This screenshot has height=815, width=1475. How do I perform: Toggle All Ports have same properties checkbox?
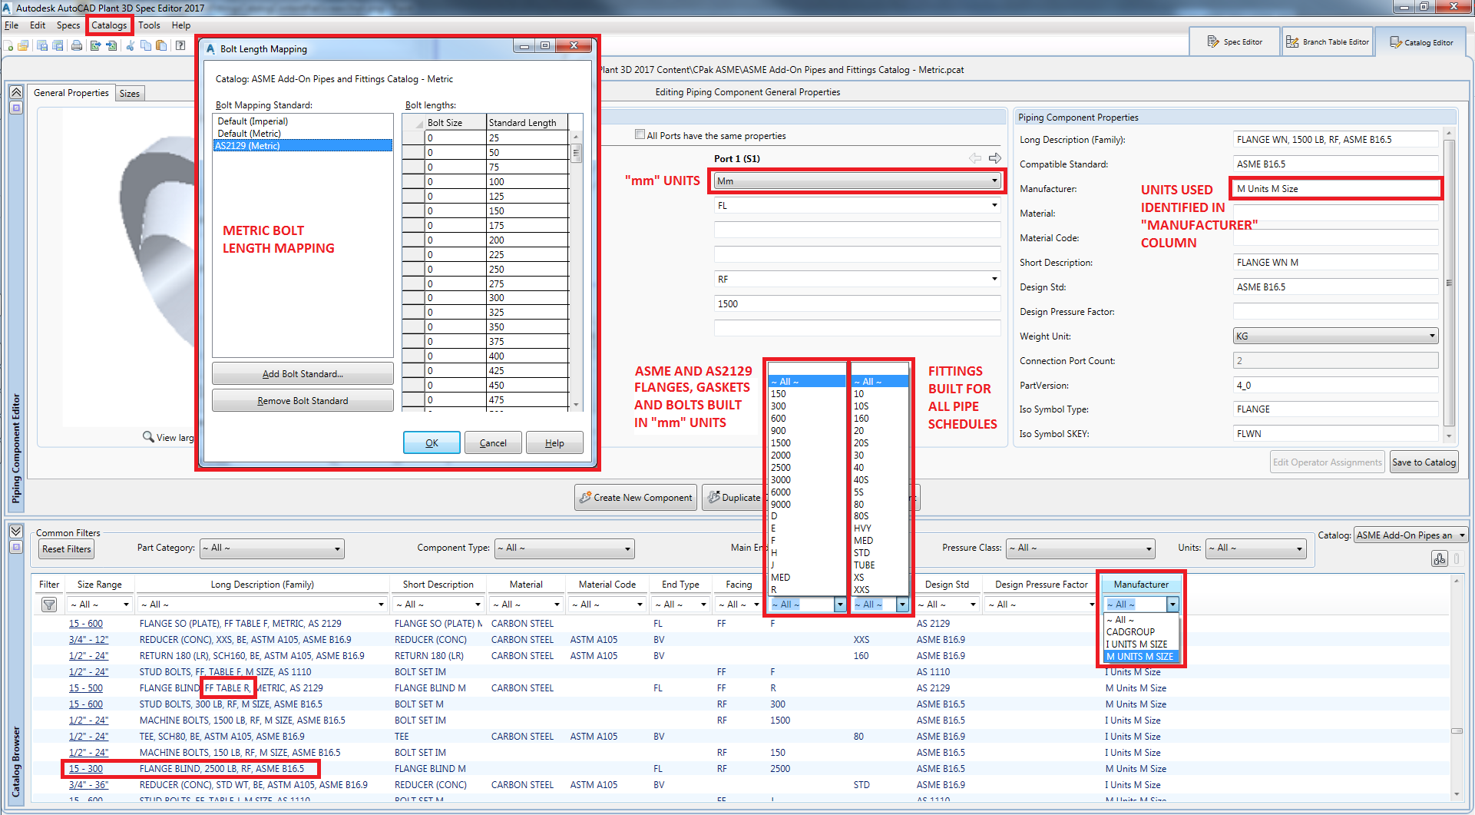640,135
